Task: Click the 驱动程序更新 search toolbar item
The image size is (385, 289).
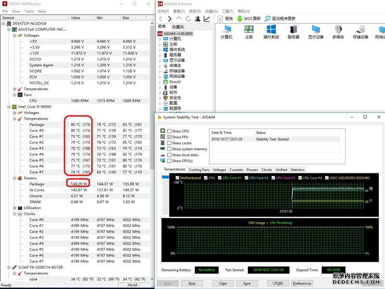Action: click(280, 19)
